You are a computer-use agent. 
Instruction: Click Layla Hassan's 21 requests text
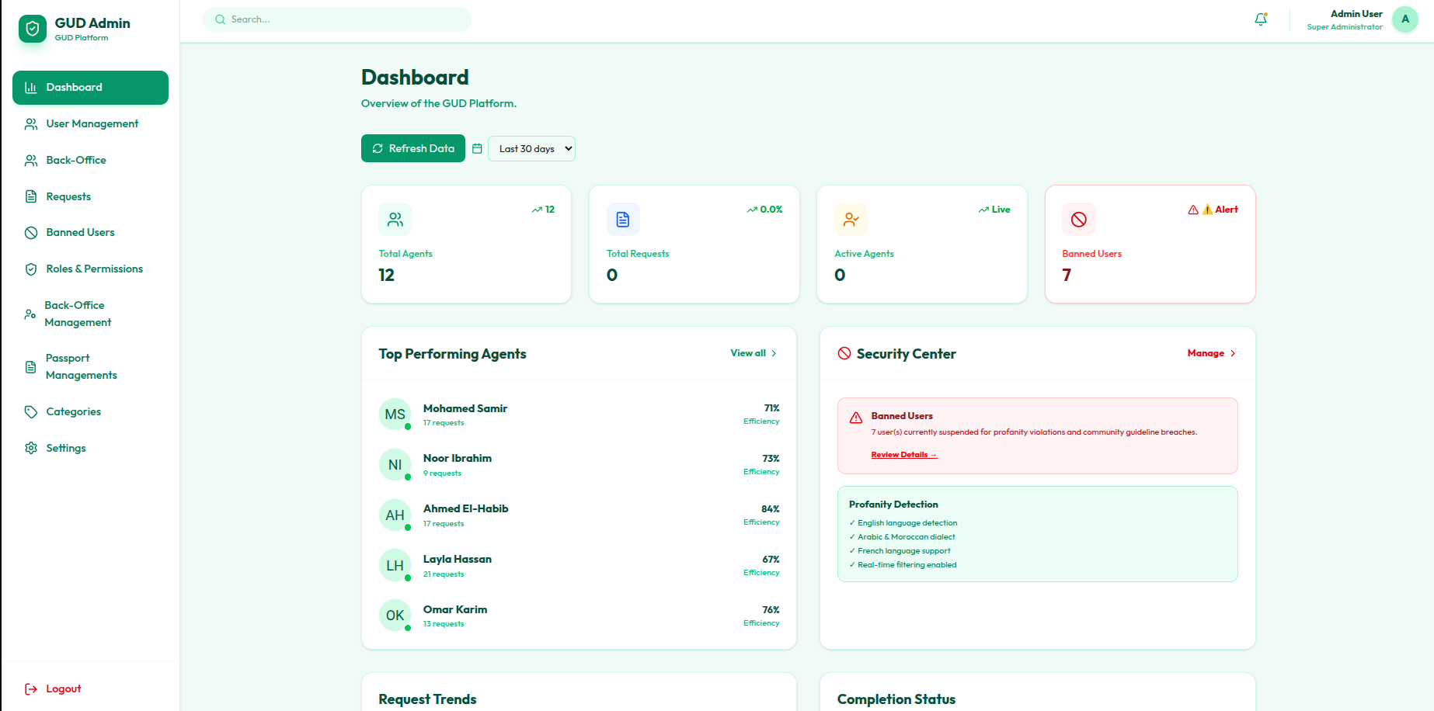pyautogui.click(x=444, y=574)
